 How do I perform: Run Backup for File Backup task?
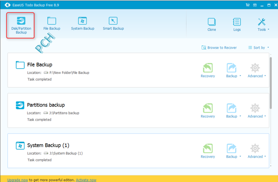[x=232, y=70]
